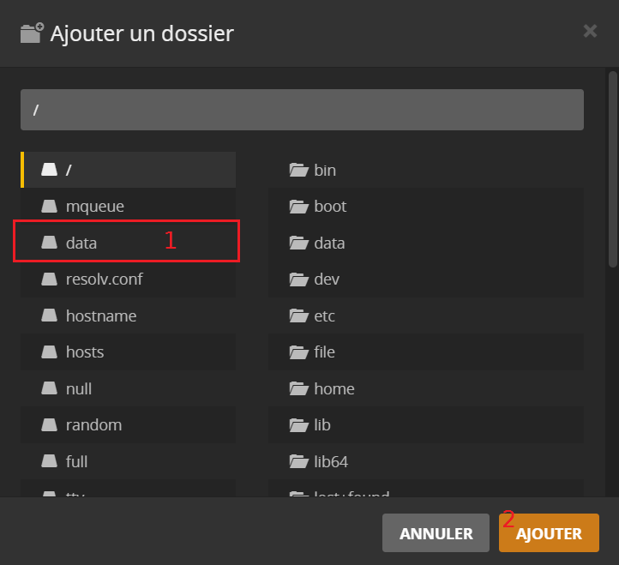Open the home folder

click(334, 389)
